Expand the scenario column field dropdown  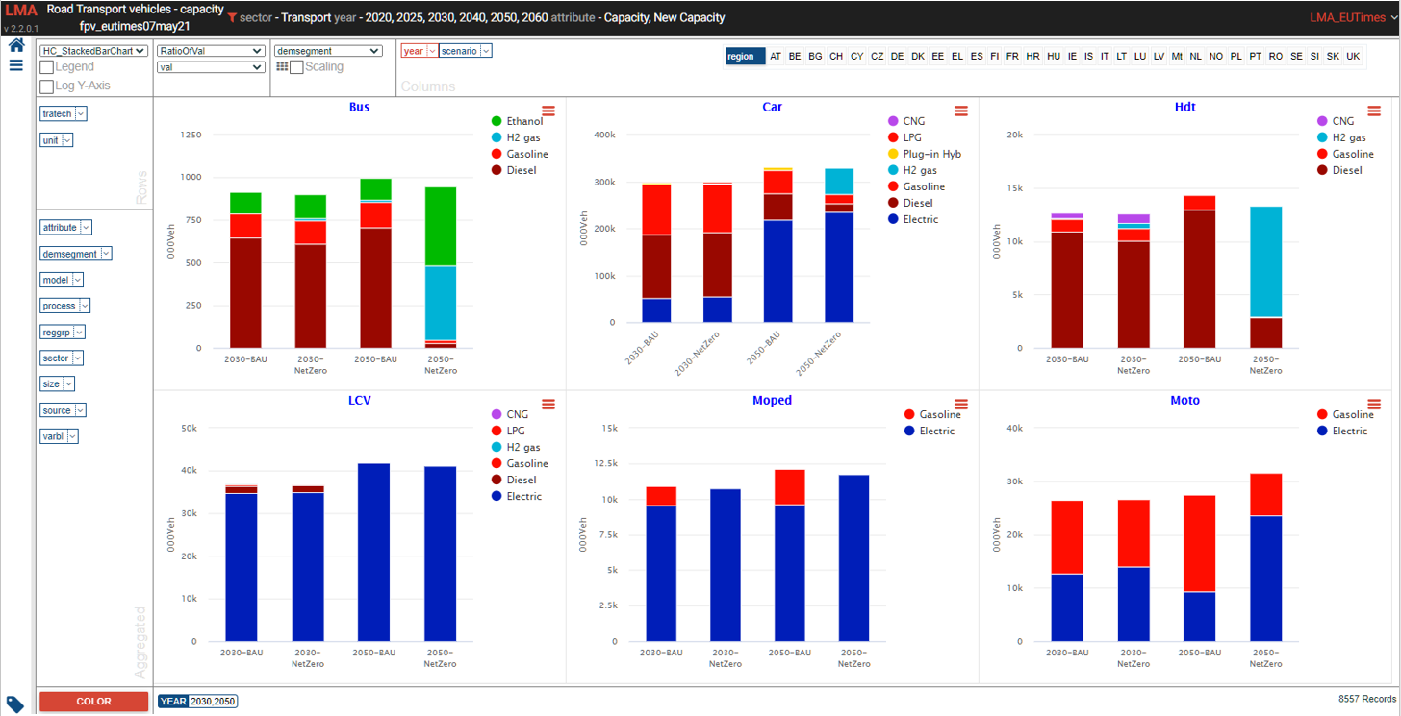pyautogui.click(x=485, y=51)
